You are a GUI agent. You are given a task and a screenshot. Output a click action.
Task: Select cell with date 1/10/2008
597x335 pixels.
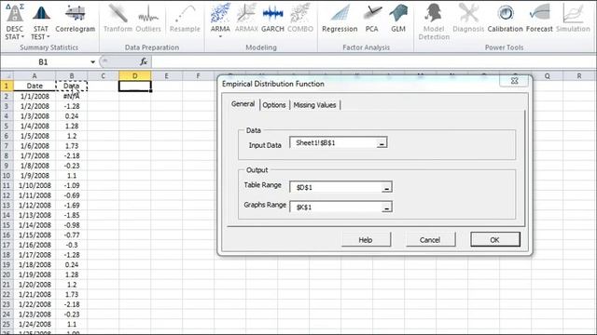(35, 186)
